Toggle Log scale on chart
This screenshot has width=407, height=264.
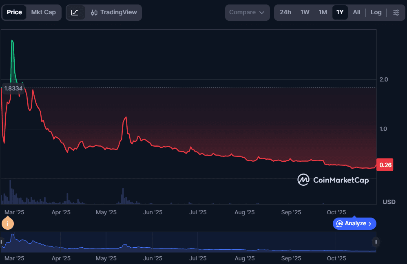[x=376, y=12]
